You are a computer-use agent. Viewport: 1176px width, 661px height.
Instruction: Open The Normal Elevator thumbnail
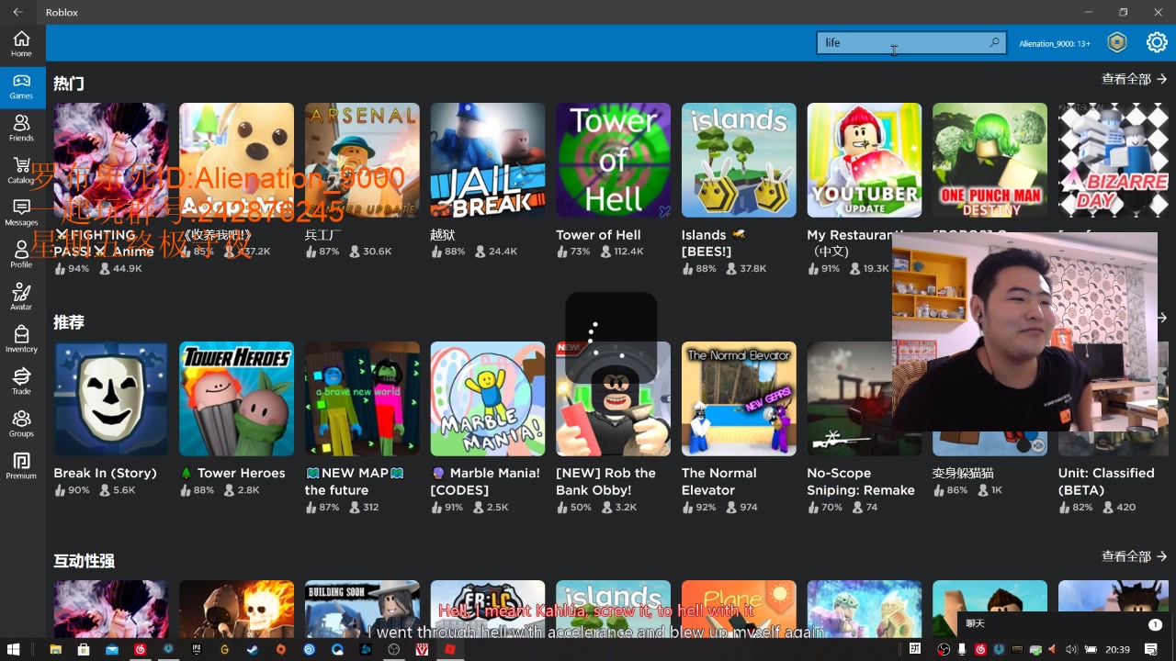click(739, 398)
